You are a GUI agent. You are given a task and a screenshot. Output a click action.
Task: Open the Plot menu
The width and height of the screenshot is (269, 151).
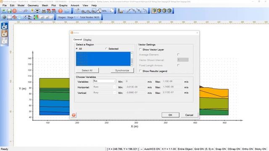coord(53,5)
